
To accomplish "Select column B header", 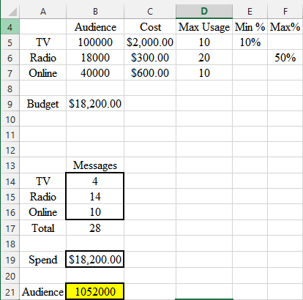I will click(95, 12).
